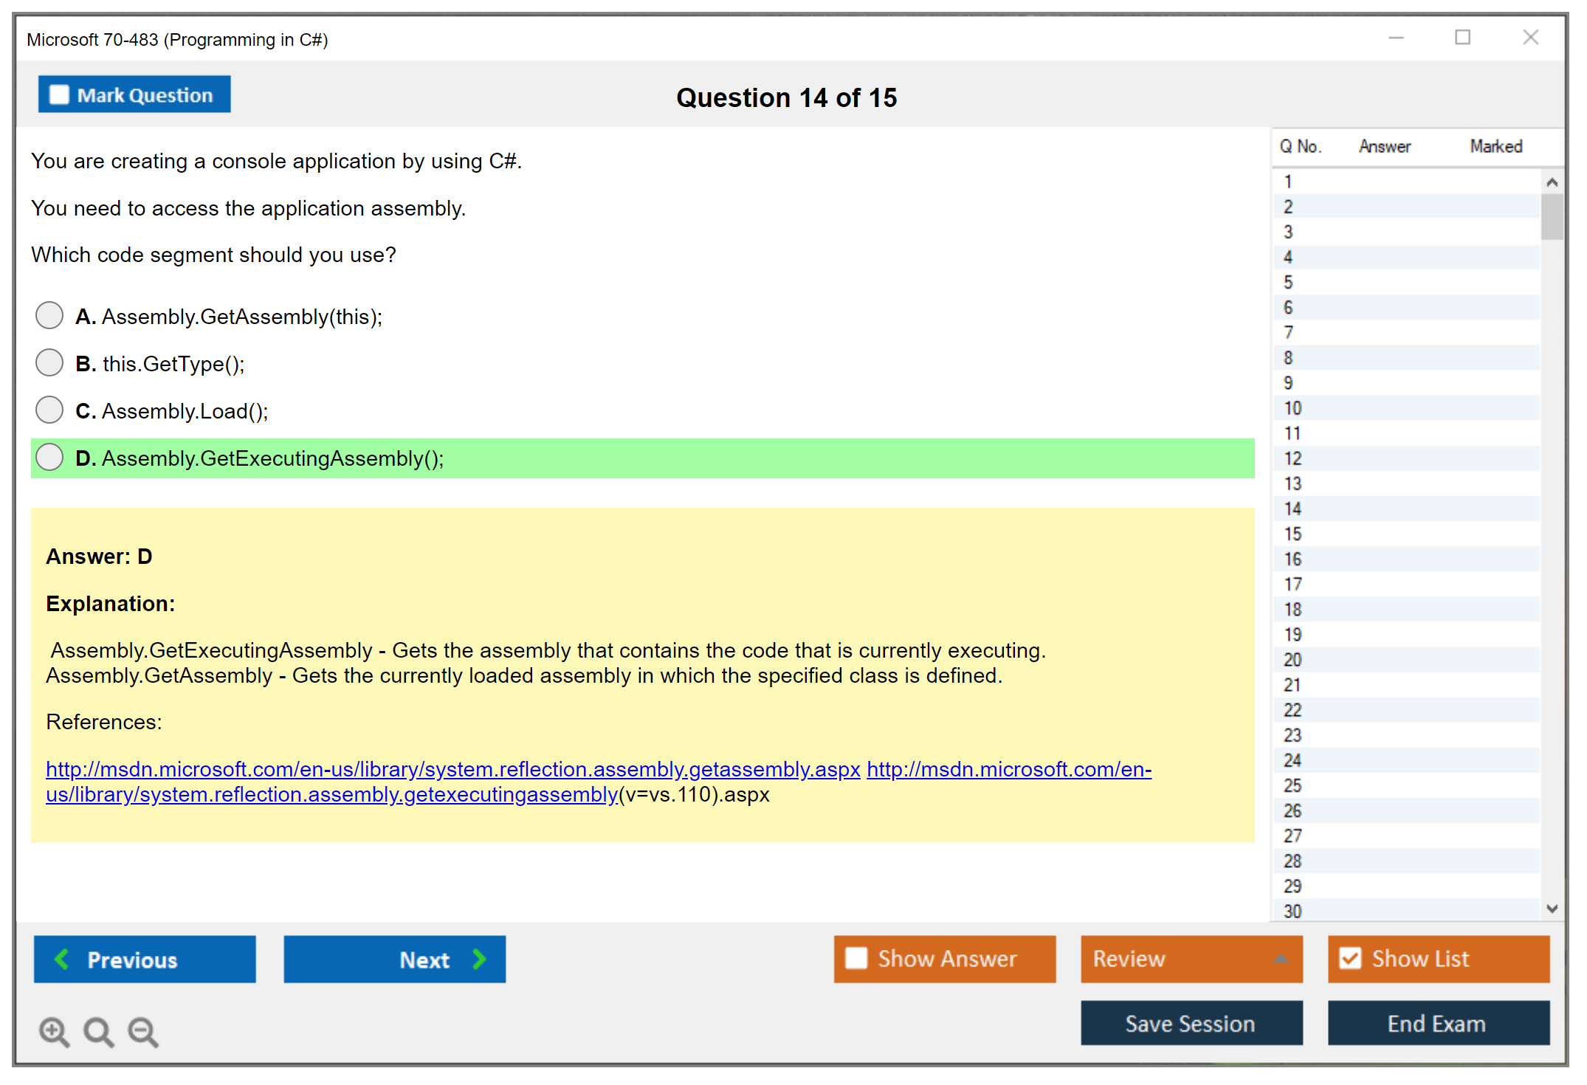The height and width of the screenshot is (1085, 1587).
Task: Select answer A Assembly.GetAssembly(this)
Action: 49,316
